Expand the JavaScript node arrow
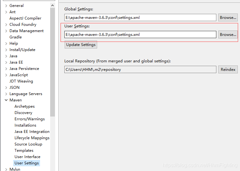This screenshot has width=240, height=171. click(6, 75)
